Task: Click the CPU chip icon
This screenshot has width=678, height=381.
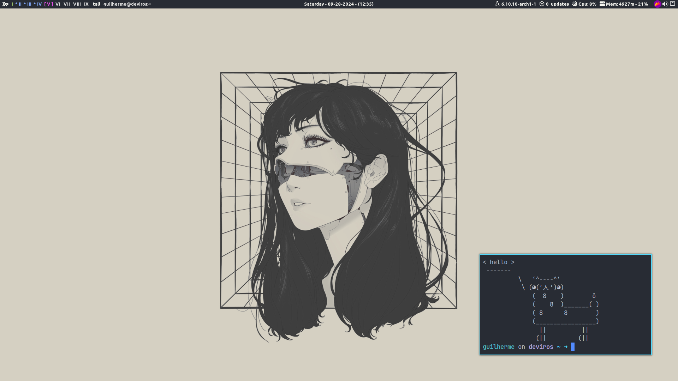Action: click(x=575, y=4)
